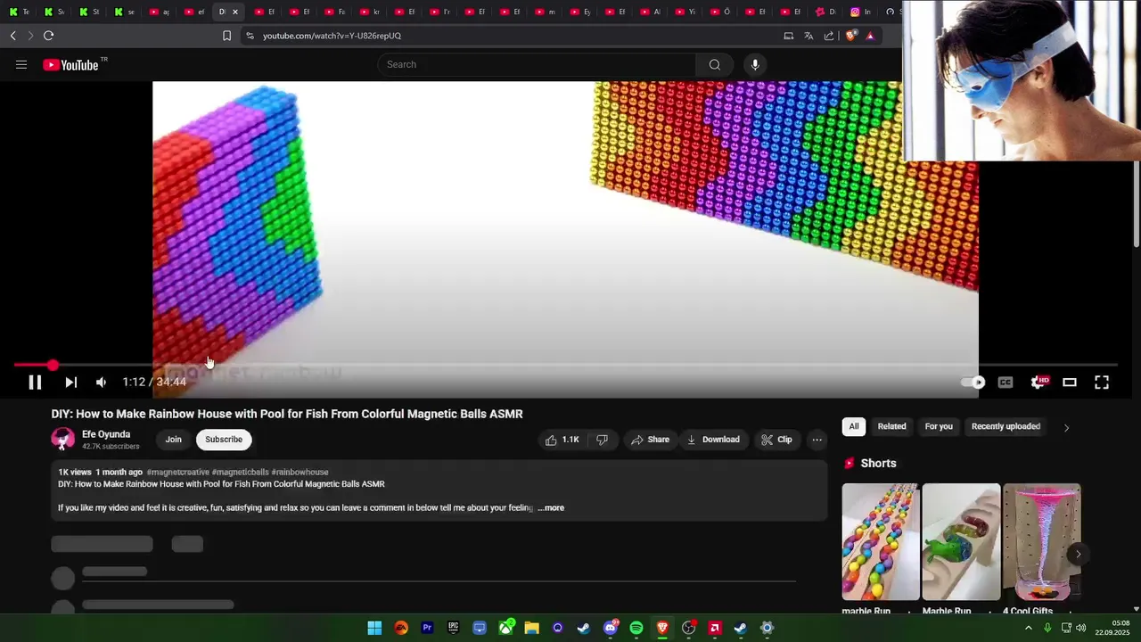Switch to the Instagram browser tab

[x=860, y=12]
